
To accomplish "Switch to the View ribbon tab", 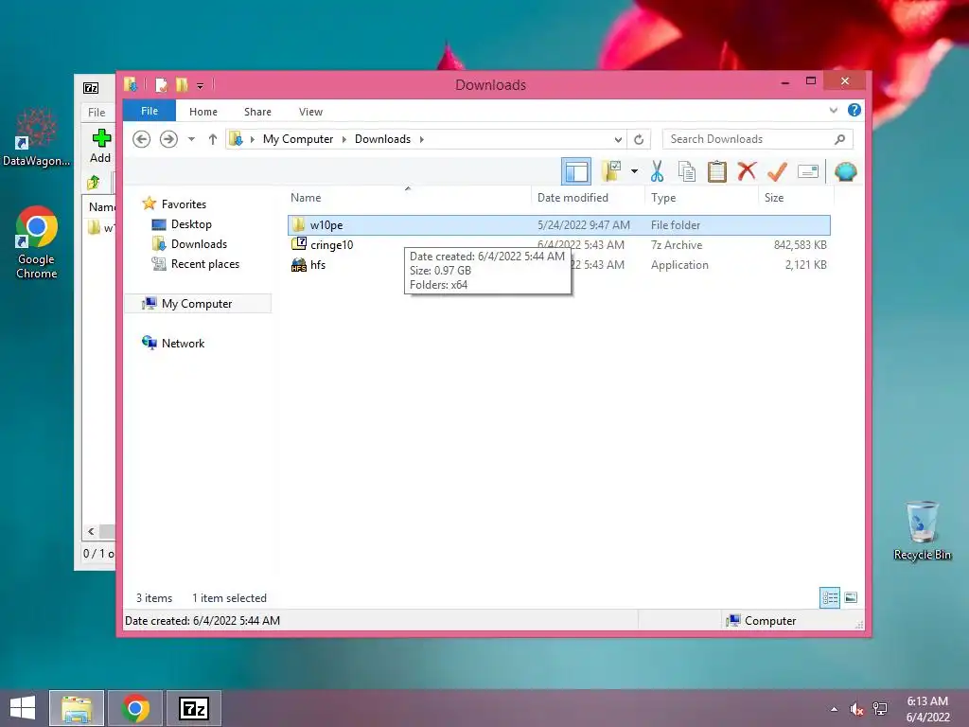I will (310, 112).
